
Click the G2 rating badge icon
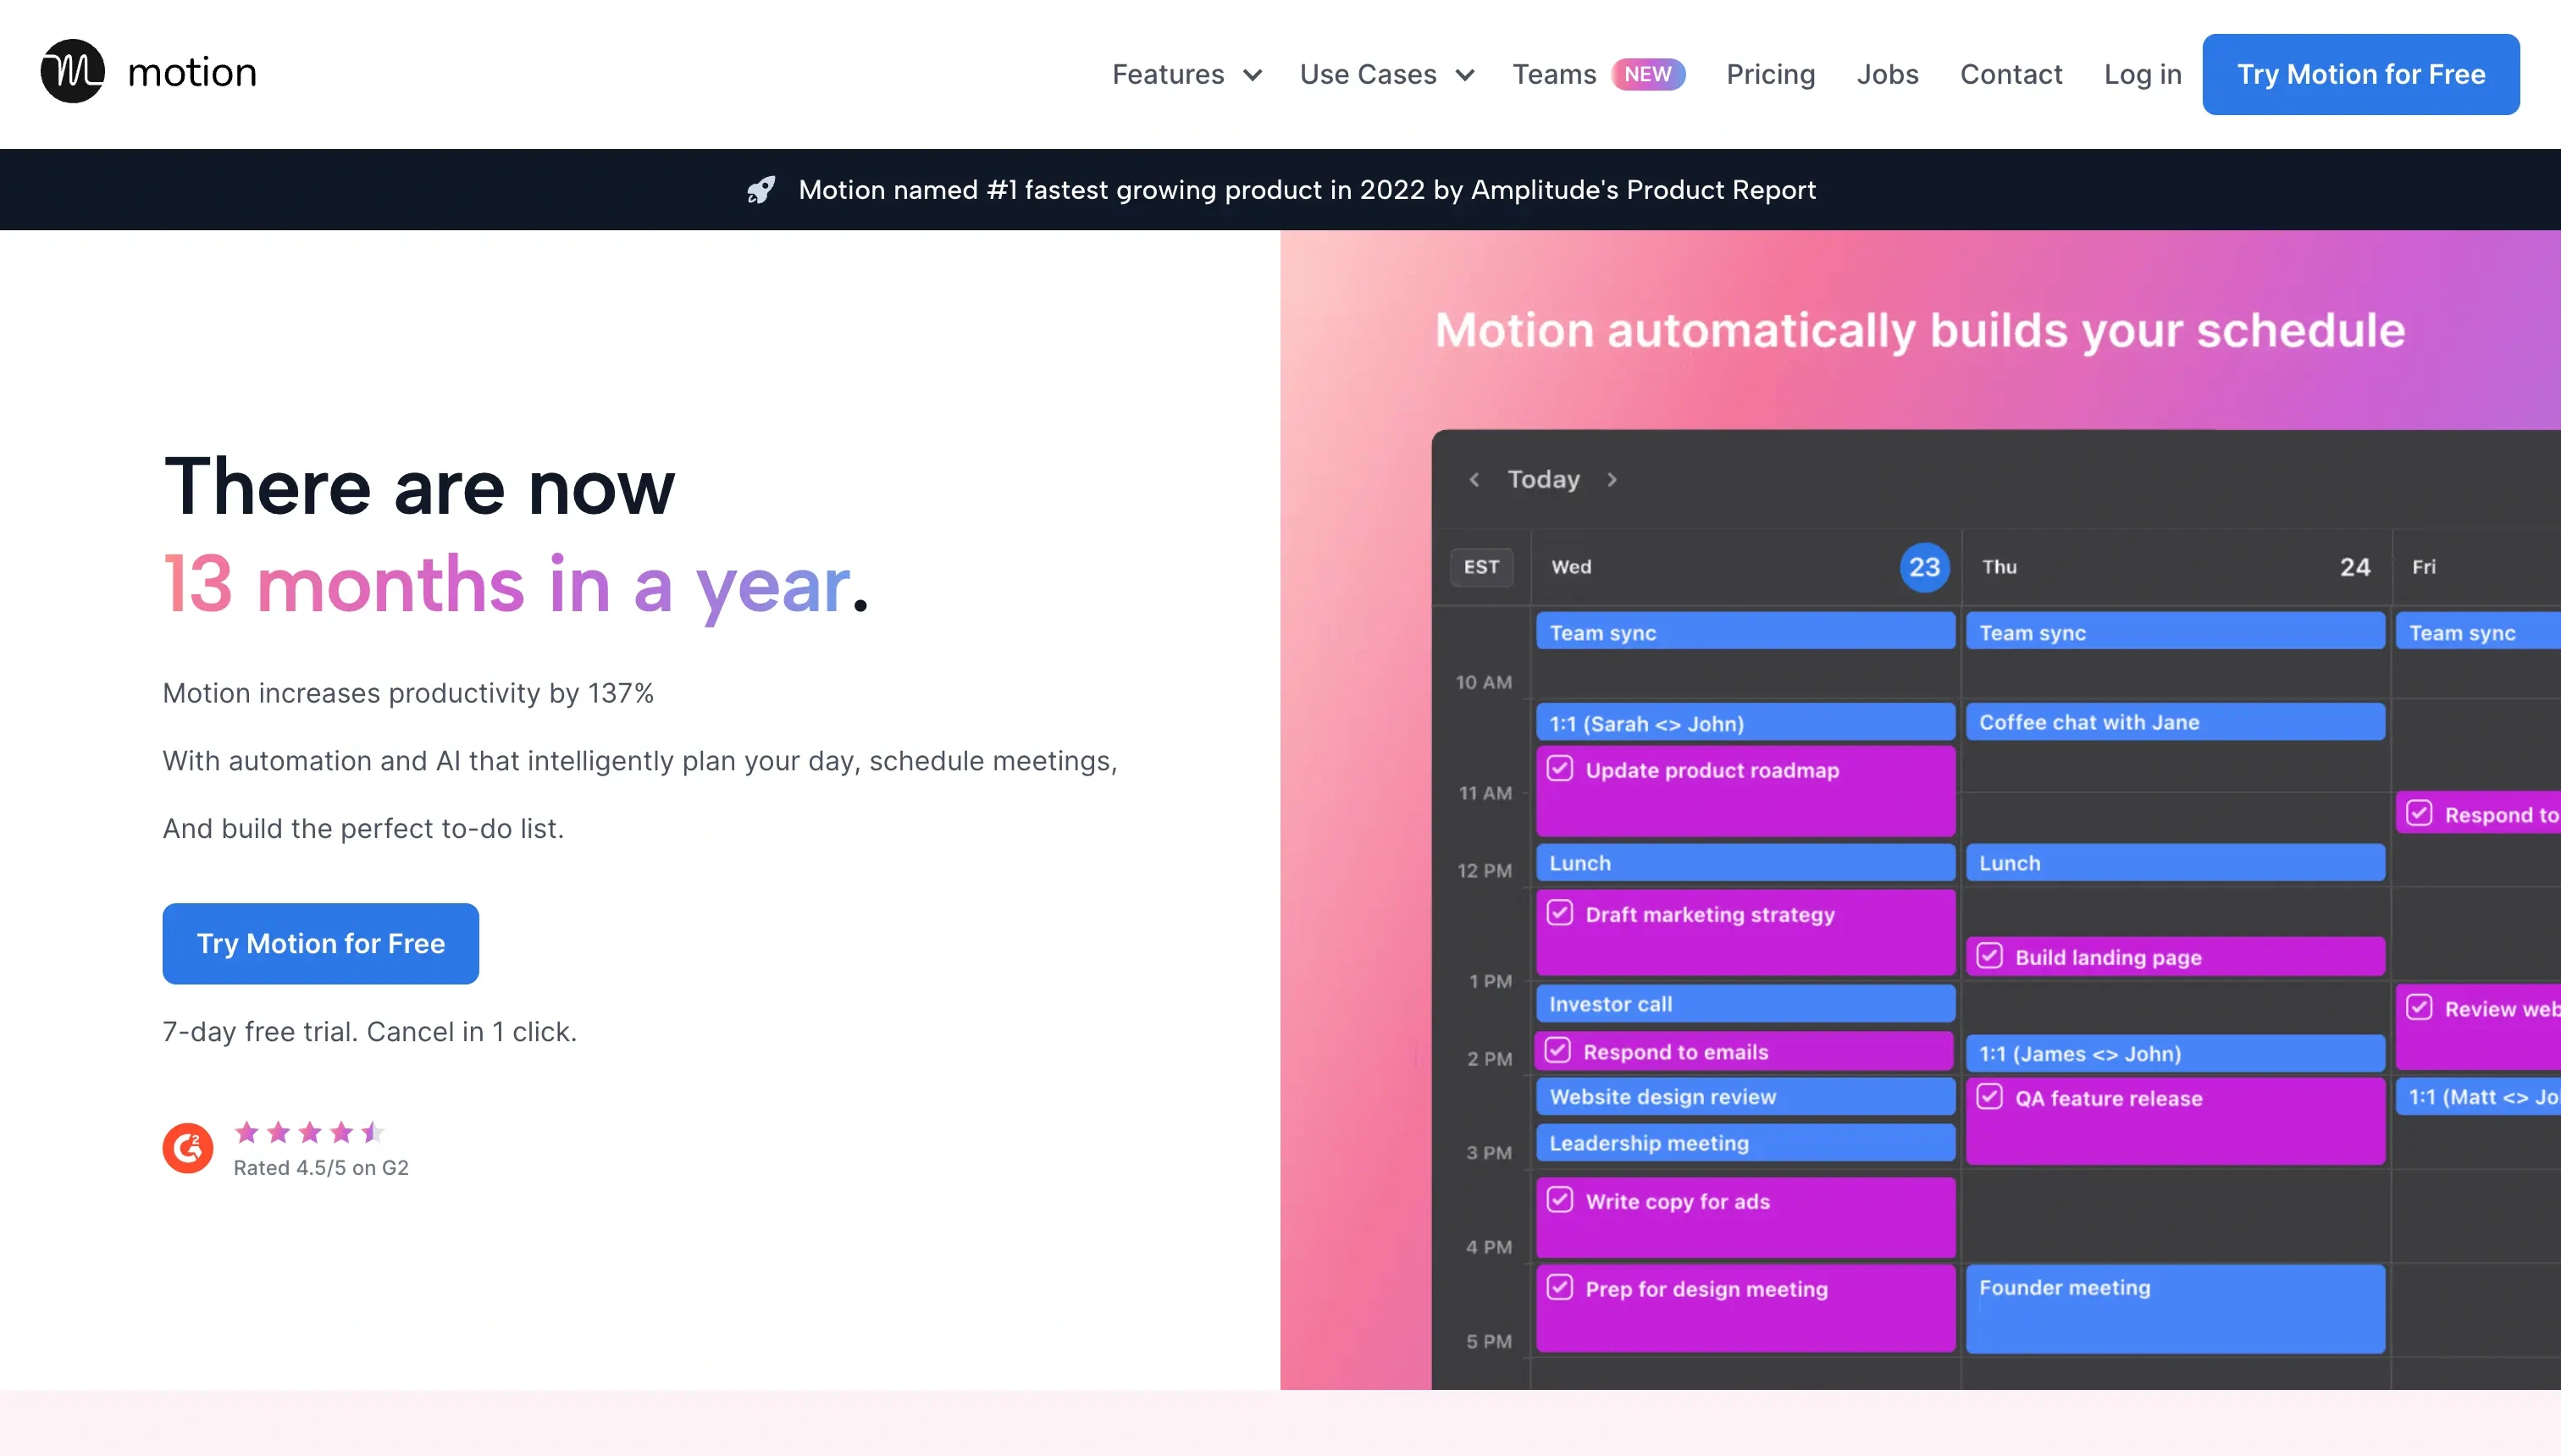[x=188, y=1146]
